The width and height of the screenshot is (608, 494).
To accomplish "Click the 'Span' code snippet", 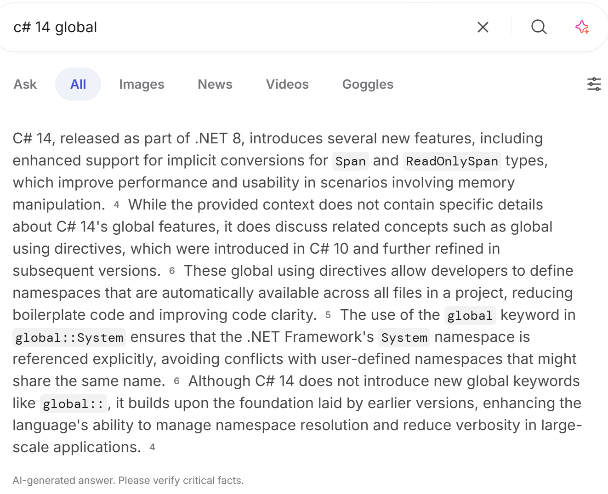I will click(351, 161).
